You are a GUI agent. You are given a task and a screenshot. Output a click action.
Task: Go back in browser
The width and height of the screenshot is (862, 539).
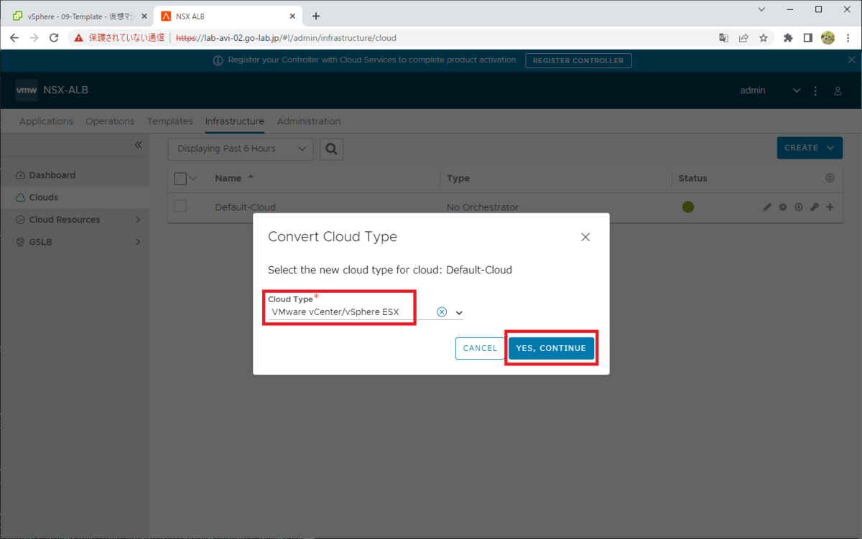click(14, 38)
